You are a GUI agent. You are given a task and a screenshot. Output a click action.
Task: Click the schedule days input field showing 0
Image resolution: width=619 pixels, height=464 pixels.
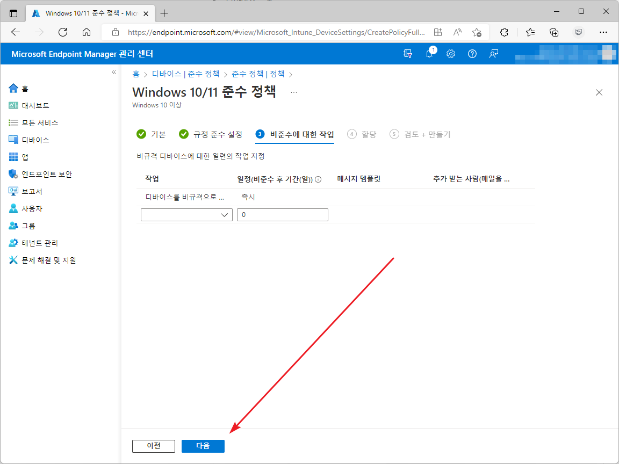pos(282,215)
